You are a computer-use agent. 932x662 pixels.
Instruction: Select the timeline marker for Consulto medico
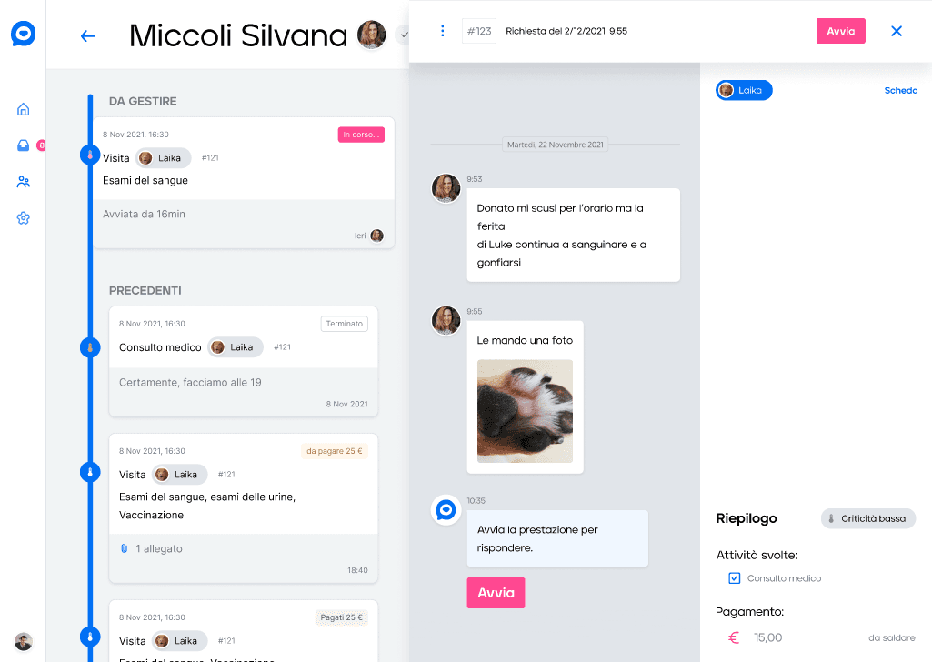point(90,347)
